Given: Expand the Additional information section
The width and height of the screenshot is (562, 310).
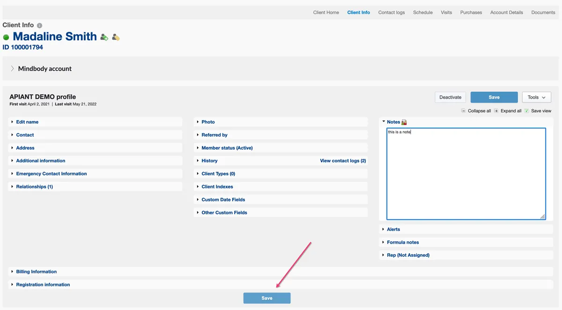Looking at the screenshot, I should (x=96, y=161).
